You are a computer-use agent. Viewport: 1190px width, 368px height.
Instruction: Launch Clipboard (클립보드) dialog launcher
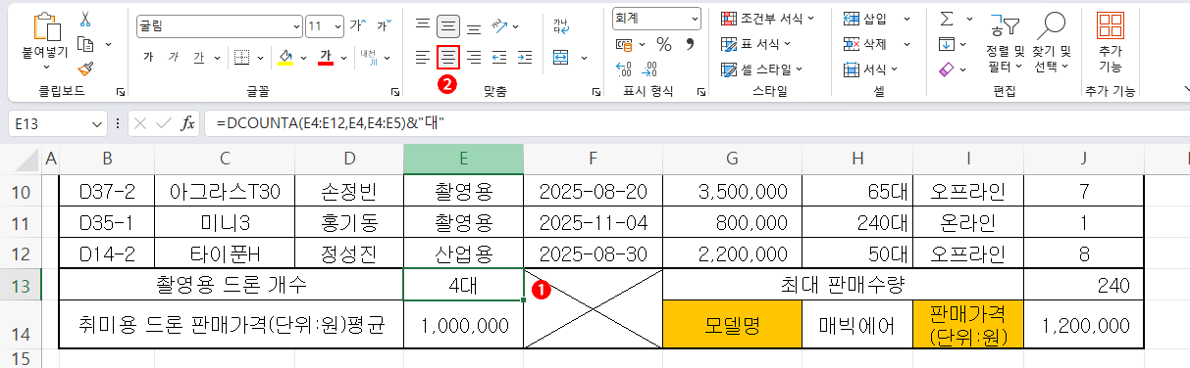pyautogui.click(x=121, y=92)
